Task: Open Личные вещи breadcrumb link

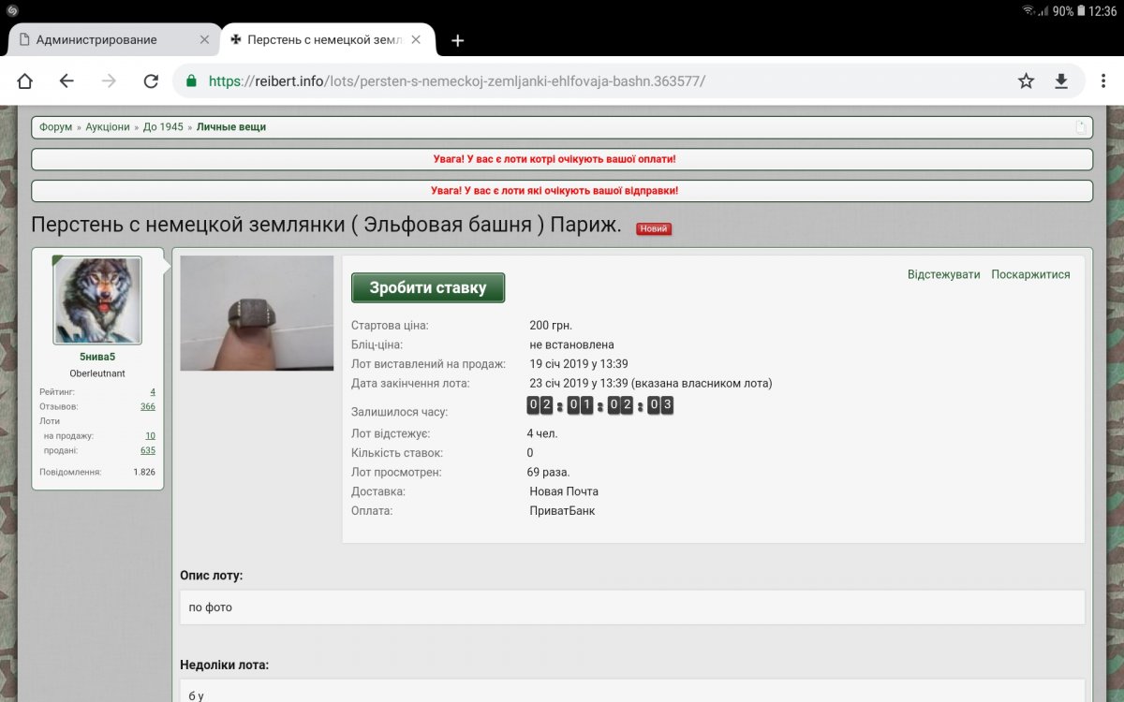Action: [231, 127]
